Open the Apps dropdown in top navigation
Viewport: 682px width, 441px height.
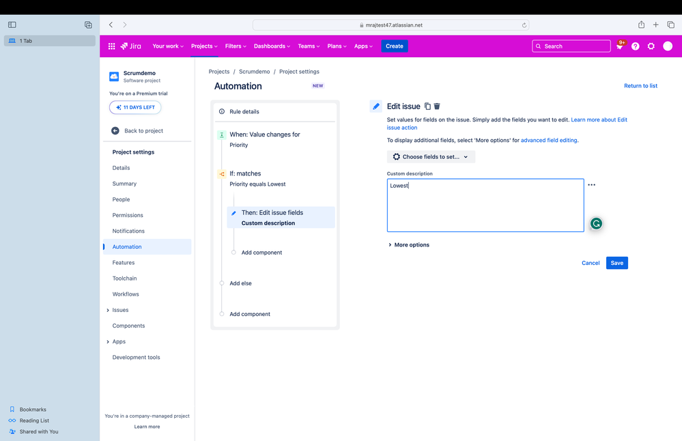point(363,46)
